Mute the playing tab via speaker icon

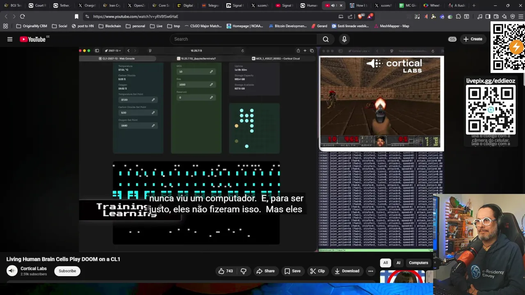coord(333,5)
